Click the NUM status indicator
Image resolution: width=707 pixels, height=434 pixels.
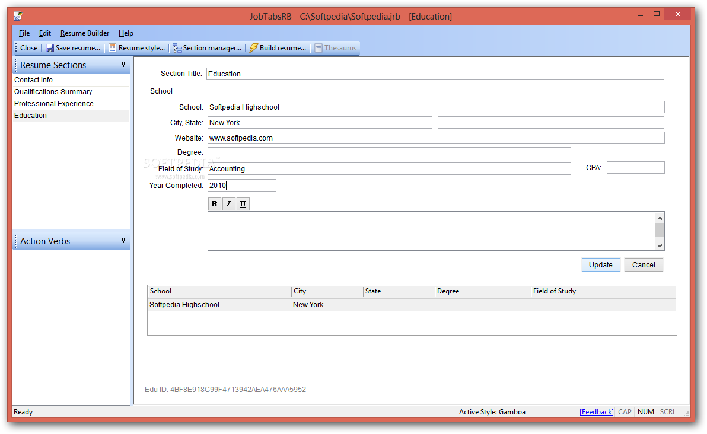(646, 412)
